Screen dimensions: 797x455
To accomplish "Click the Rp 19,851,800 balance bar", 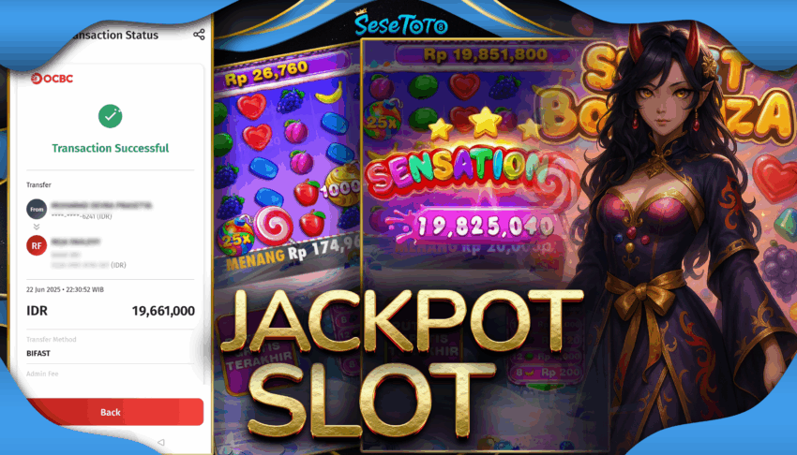I will 485,54.
